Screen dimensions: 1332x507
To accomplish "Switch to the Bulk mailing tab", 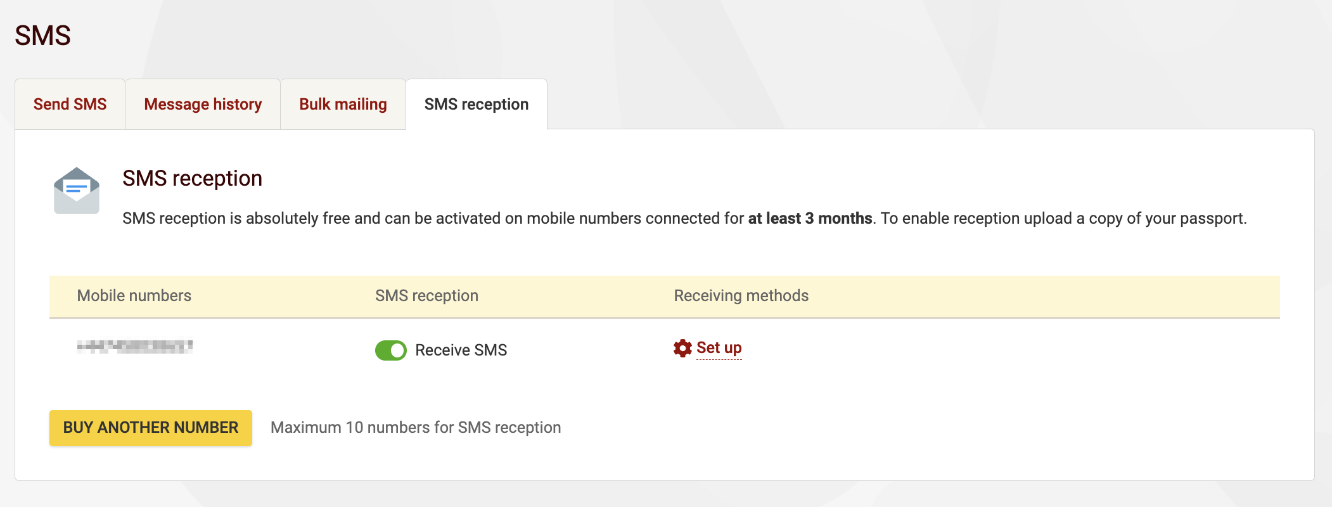I will click(x=342, y=104).
